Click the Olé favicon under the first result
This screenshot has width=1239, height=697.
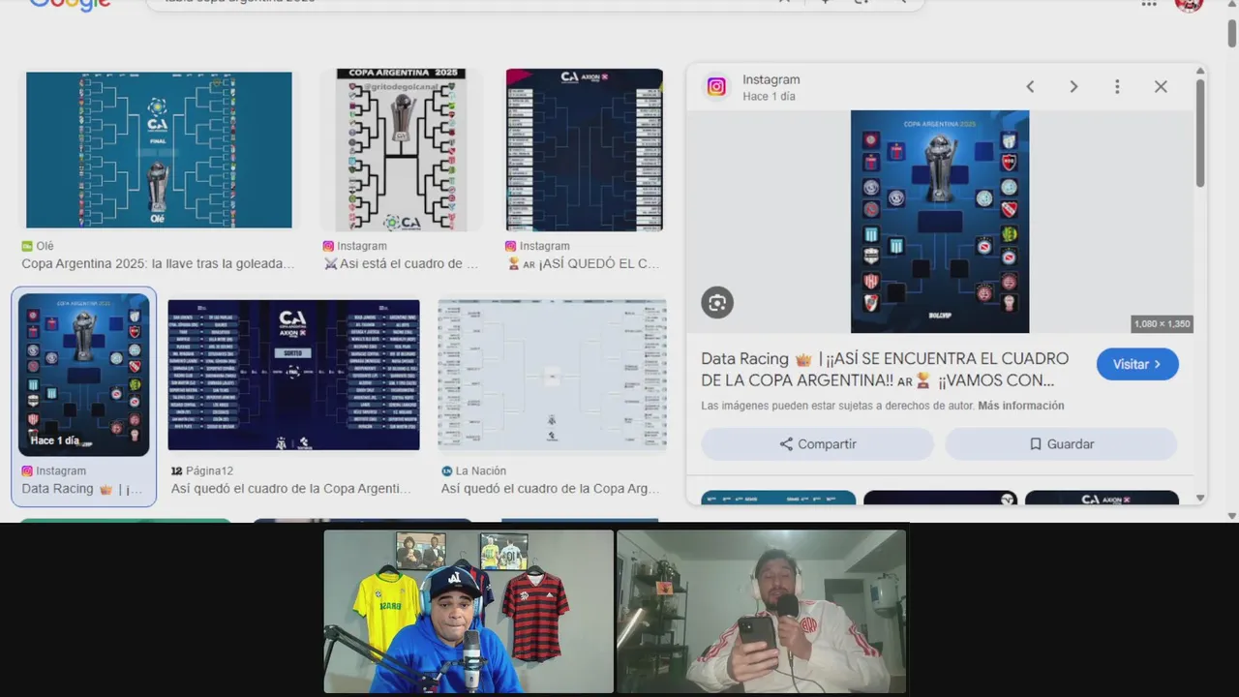(27, 246)
